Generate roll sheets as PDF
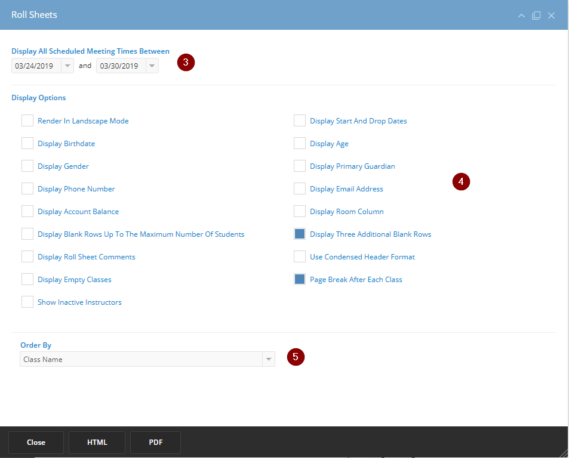The height and width of the screenshot is (458, 569). pos(156,442)
